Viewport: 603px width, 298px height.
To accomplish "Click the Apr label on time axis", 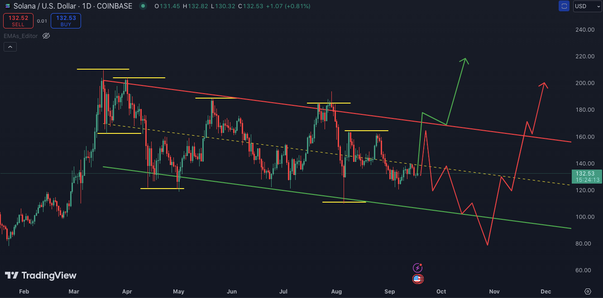I will [x=127, y=291].
